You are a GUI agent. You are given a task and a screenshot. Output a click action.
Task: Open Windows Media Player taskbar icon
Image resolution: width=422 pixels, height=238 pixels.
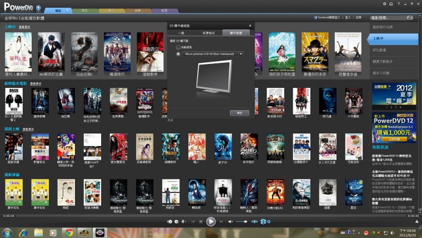53,232
